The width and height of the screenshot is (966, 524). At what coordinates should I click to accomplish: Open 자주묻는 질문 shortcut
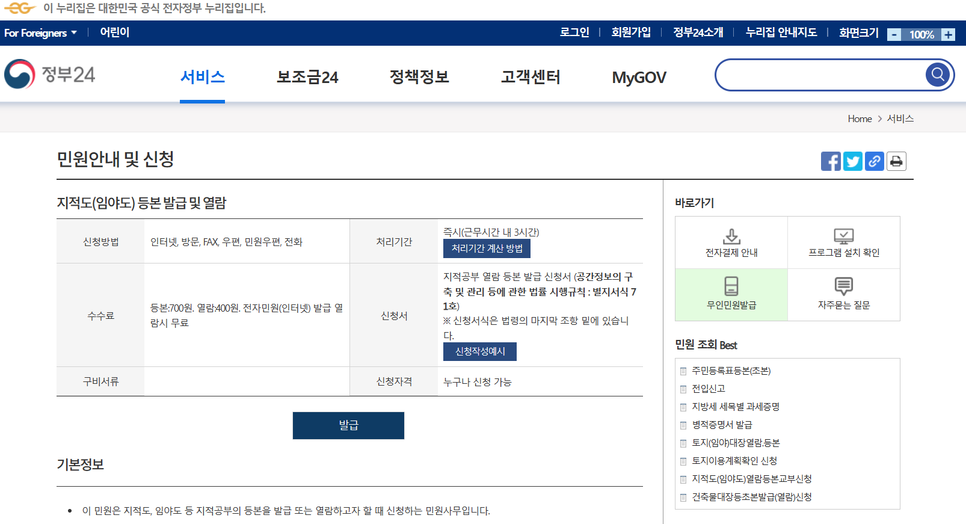coord(844,295)
